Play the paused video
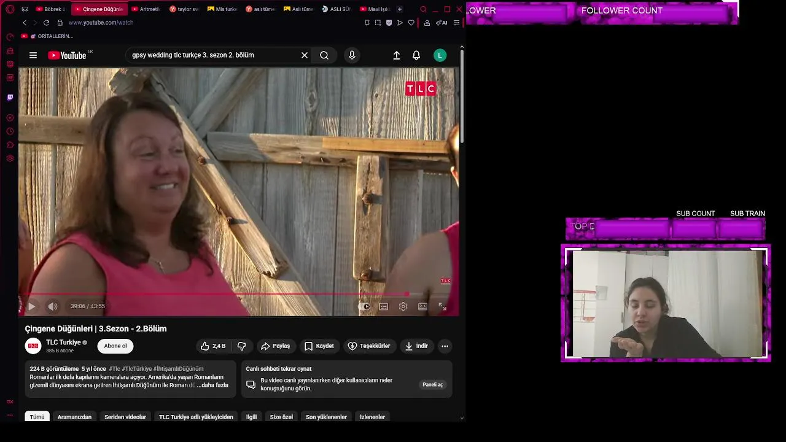 32,306
